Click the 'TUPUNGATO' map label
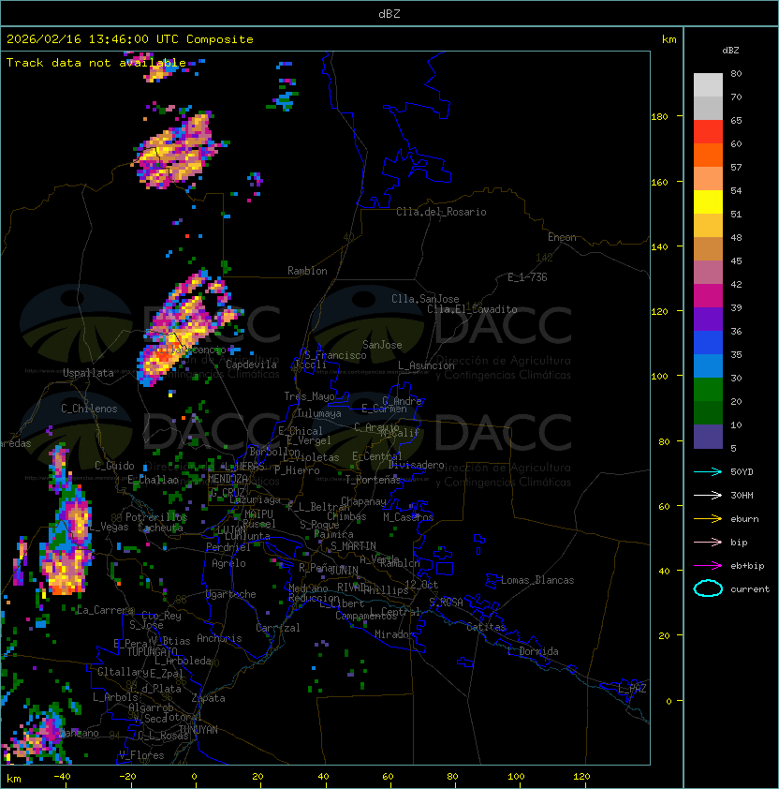 pos(152,651)
